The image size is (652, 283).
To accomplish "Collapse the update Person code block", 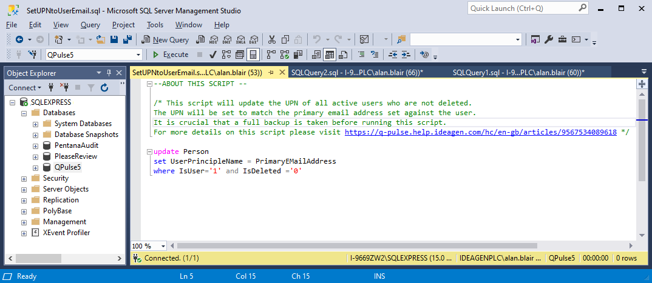I will [150, 151].
